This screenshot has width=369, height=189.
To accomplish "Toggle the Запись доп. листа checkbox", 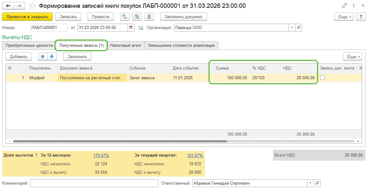I will point(322,78).
